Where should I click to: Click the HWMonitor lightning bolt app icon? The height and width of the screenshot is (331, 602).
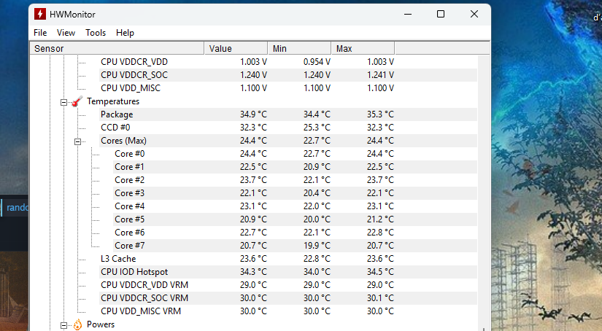click(x=39, y=14)
